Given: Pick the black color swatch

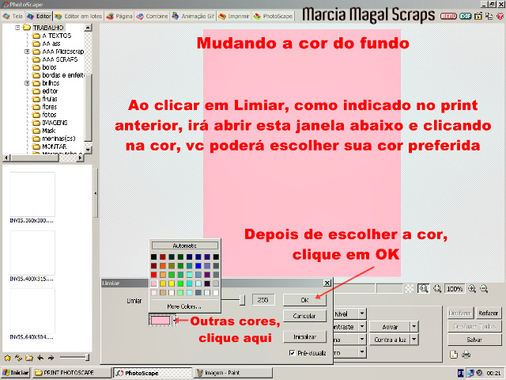Looking at the screenshot, I should 154,256.
